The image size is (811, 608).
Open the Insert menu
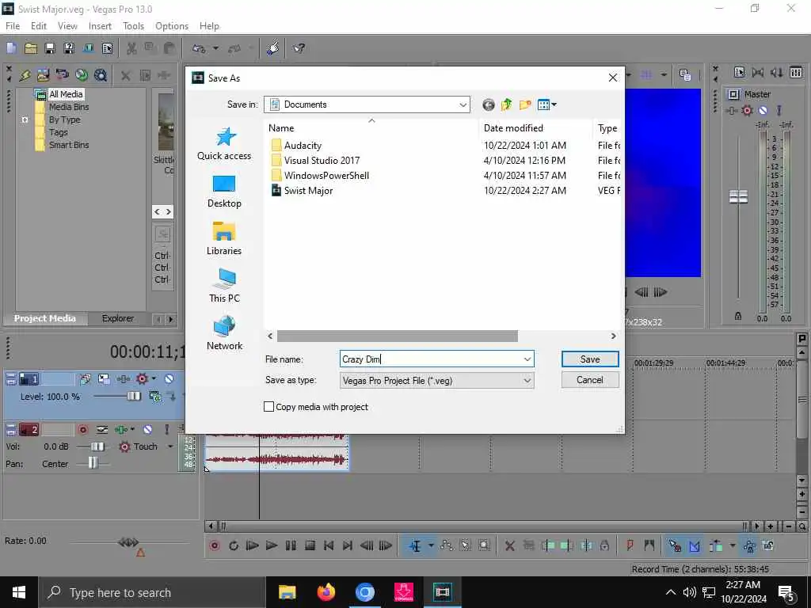tap(100, 26)
